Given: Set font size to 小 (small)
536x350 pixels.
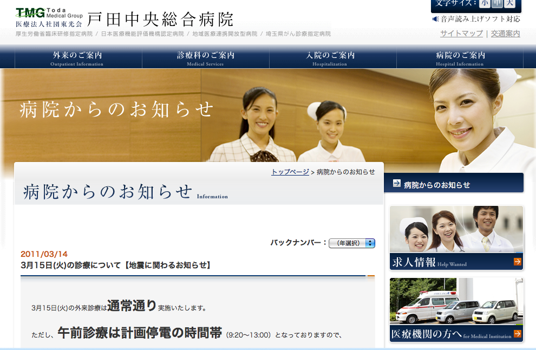Looking at the screenshot, I should [x=485, y=3].
